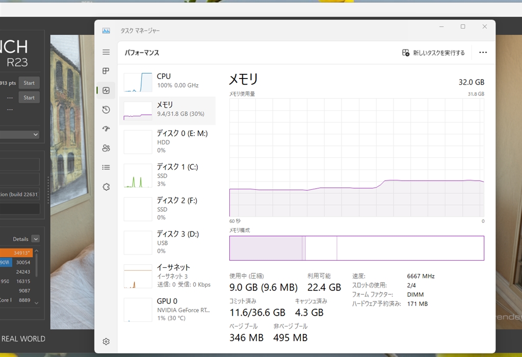This screenshot has width=522, height=357.
Task: Click the Cinebench ranking scrollbar down arrow
Action: (x=37, y=303)
